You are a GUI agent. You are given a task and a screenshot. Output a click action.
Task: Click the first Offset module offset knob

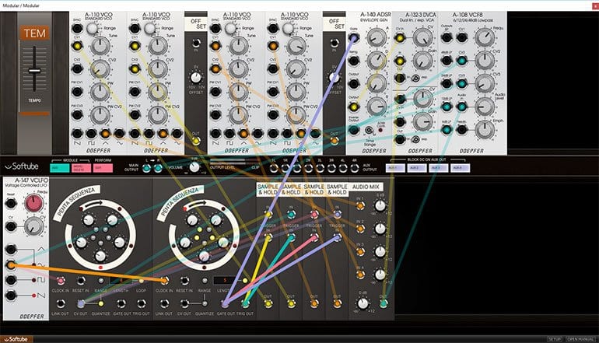pos(195,78)
